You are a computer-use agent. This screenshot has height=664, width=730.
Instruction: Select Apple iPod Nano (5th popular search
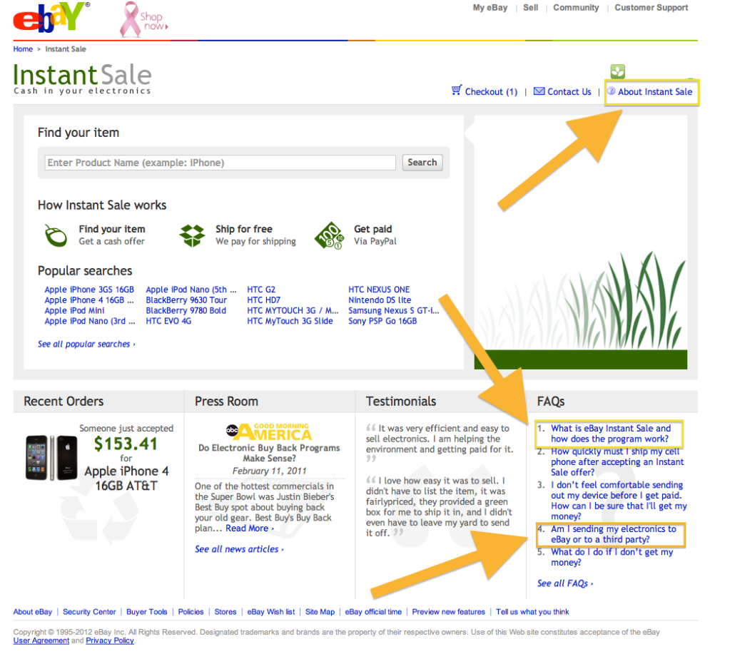191,290
